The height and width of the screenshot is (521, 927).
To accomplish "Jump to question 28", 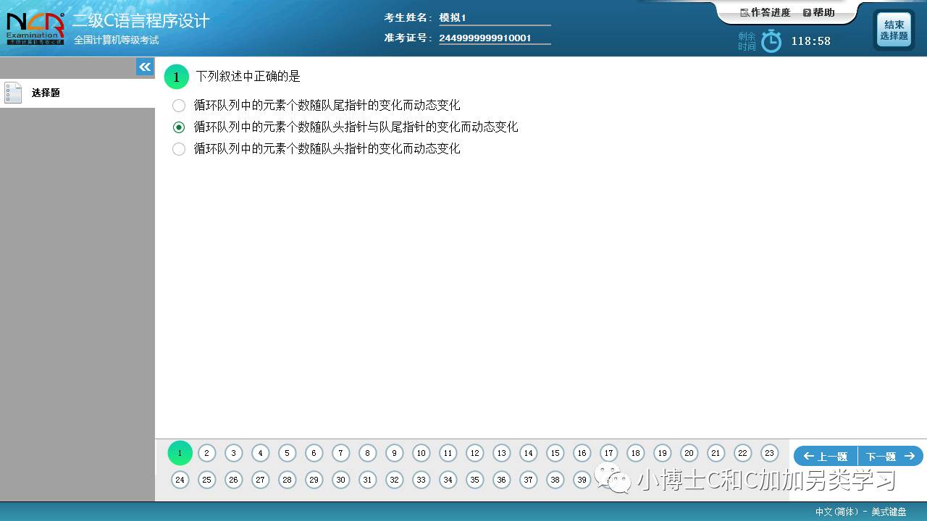I will [x=287, y=480].
